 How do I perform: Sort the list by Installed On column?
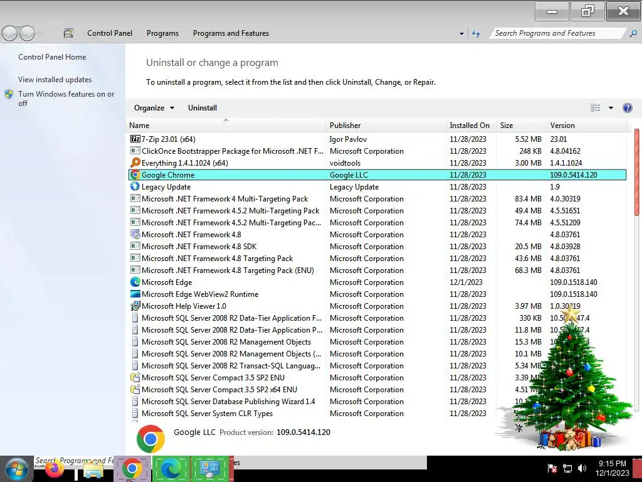[471, 126]
